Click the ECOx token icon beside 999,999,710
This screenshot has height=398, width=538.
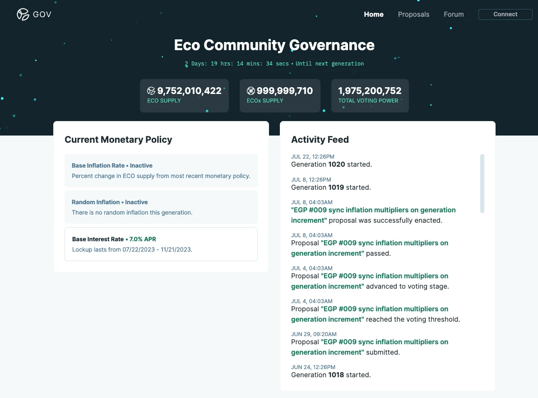point(251,91)
